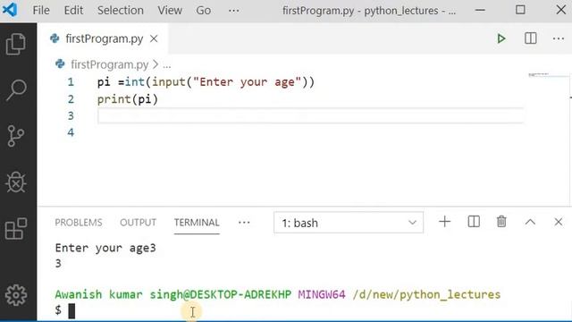Click the MINGW64 text in terminal

click(322, 294)
